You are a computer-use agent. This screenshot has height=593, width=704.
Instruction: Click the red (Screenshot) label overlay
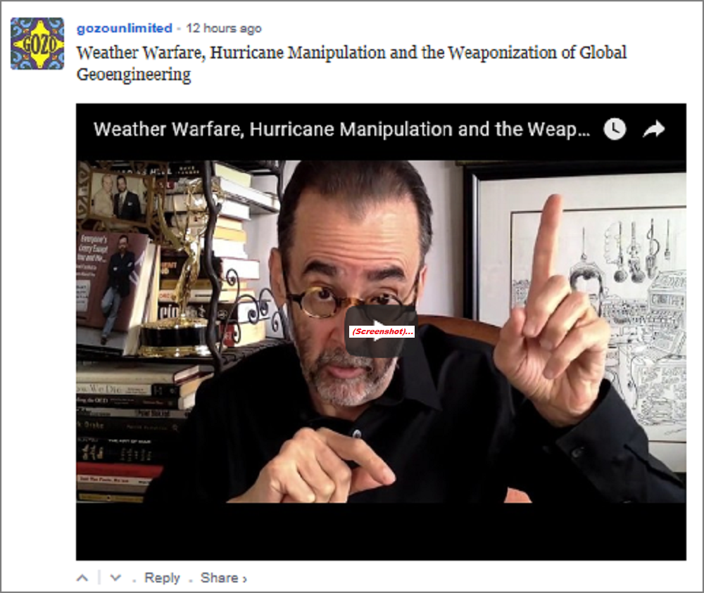pyautogui.click(x=382, y=331)
